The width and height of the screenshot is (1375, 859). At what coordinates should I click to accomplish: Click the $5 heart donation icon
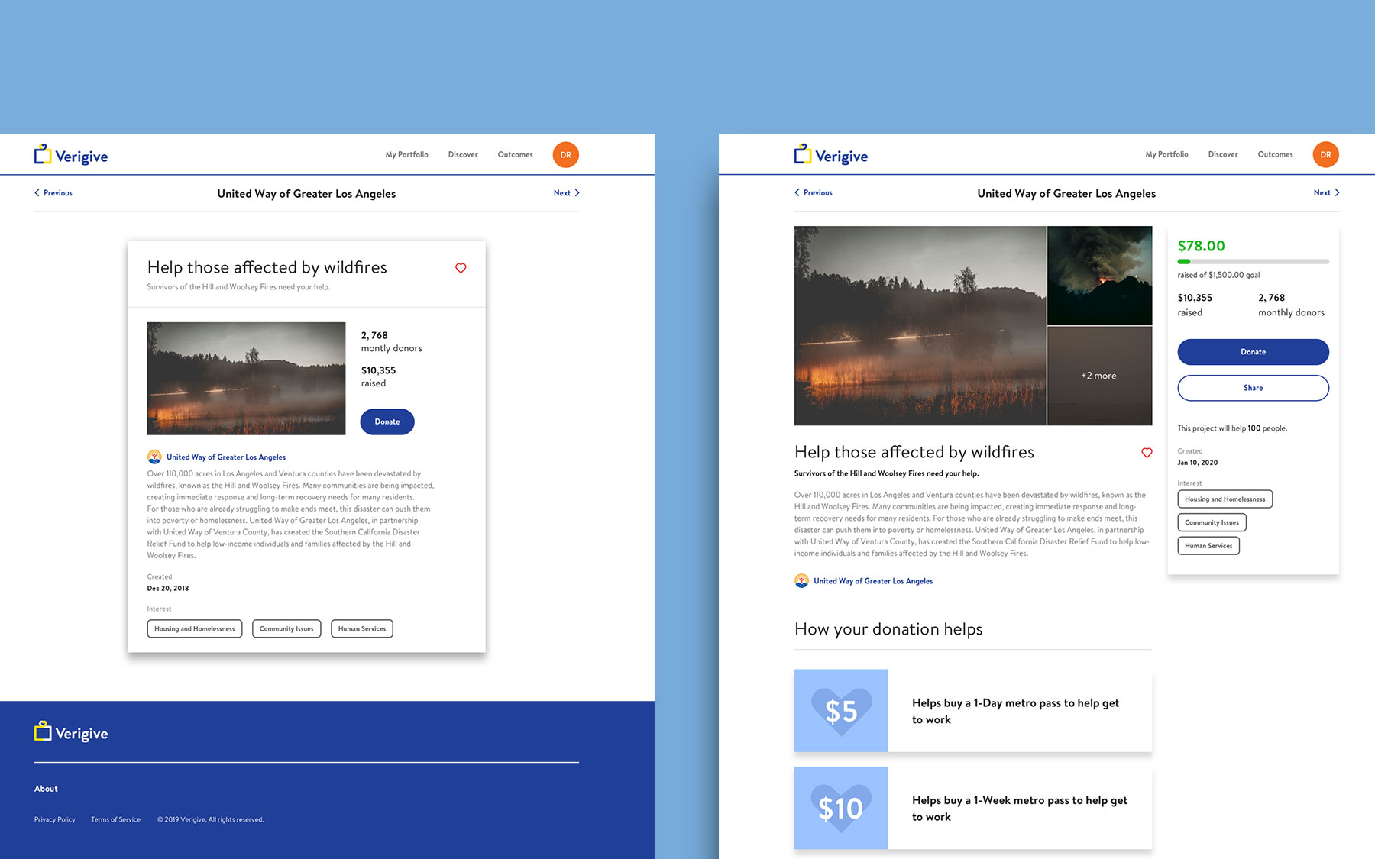coord(841,711)
